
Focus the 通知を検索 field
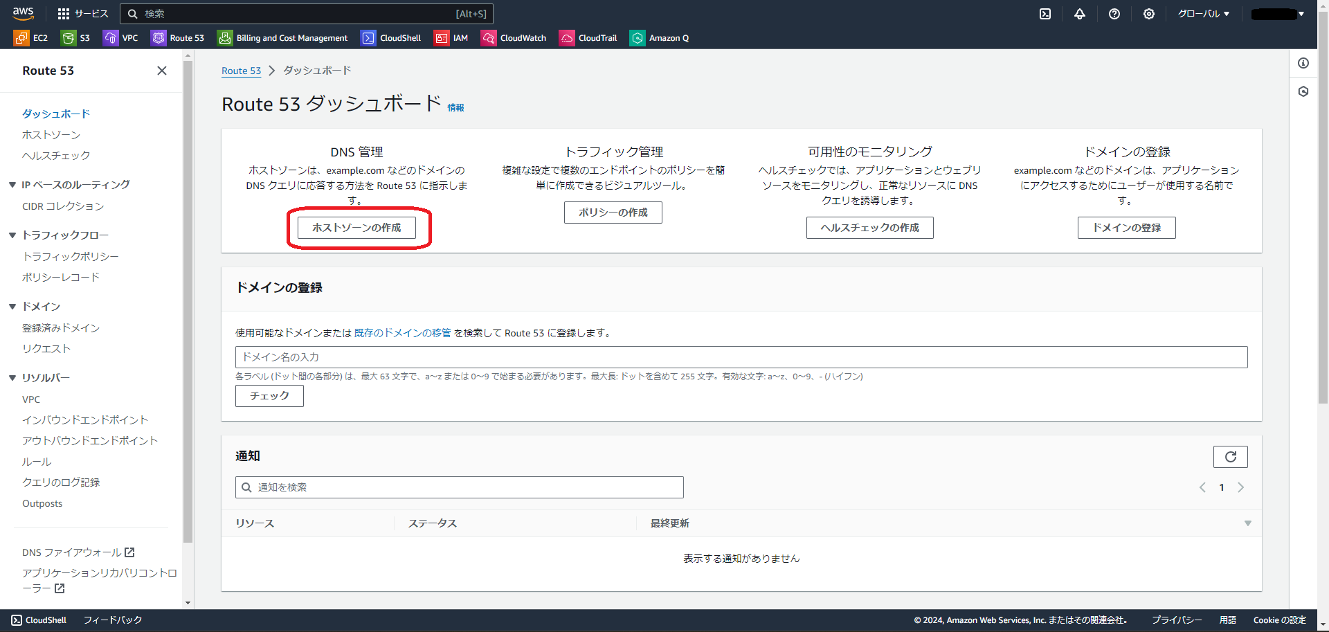tap(460, 487)
